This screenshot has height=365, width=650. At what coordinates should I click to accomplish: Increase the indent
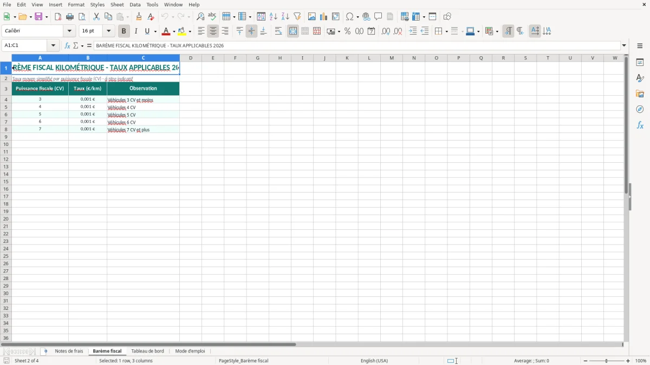coord(413,31)
